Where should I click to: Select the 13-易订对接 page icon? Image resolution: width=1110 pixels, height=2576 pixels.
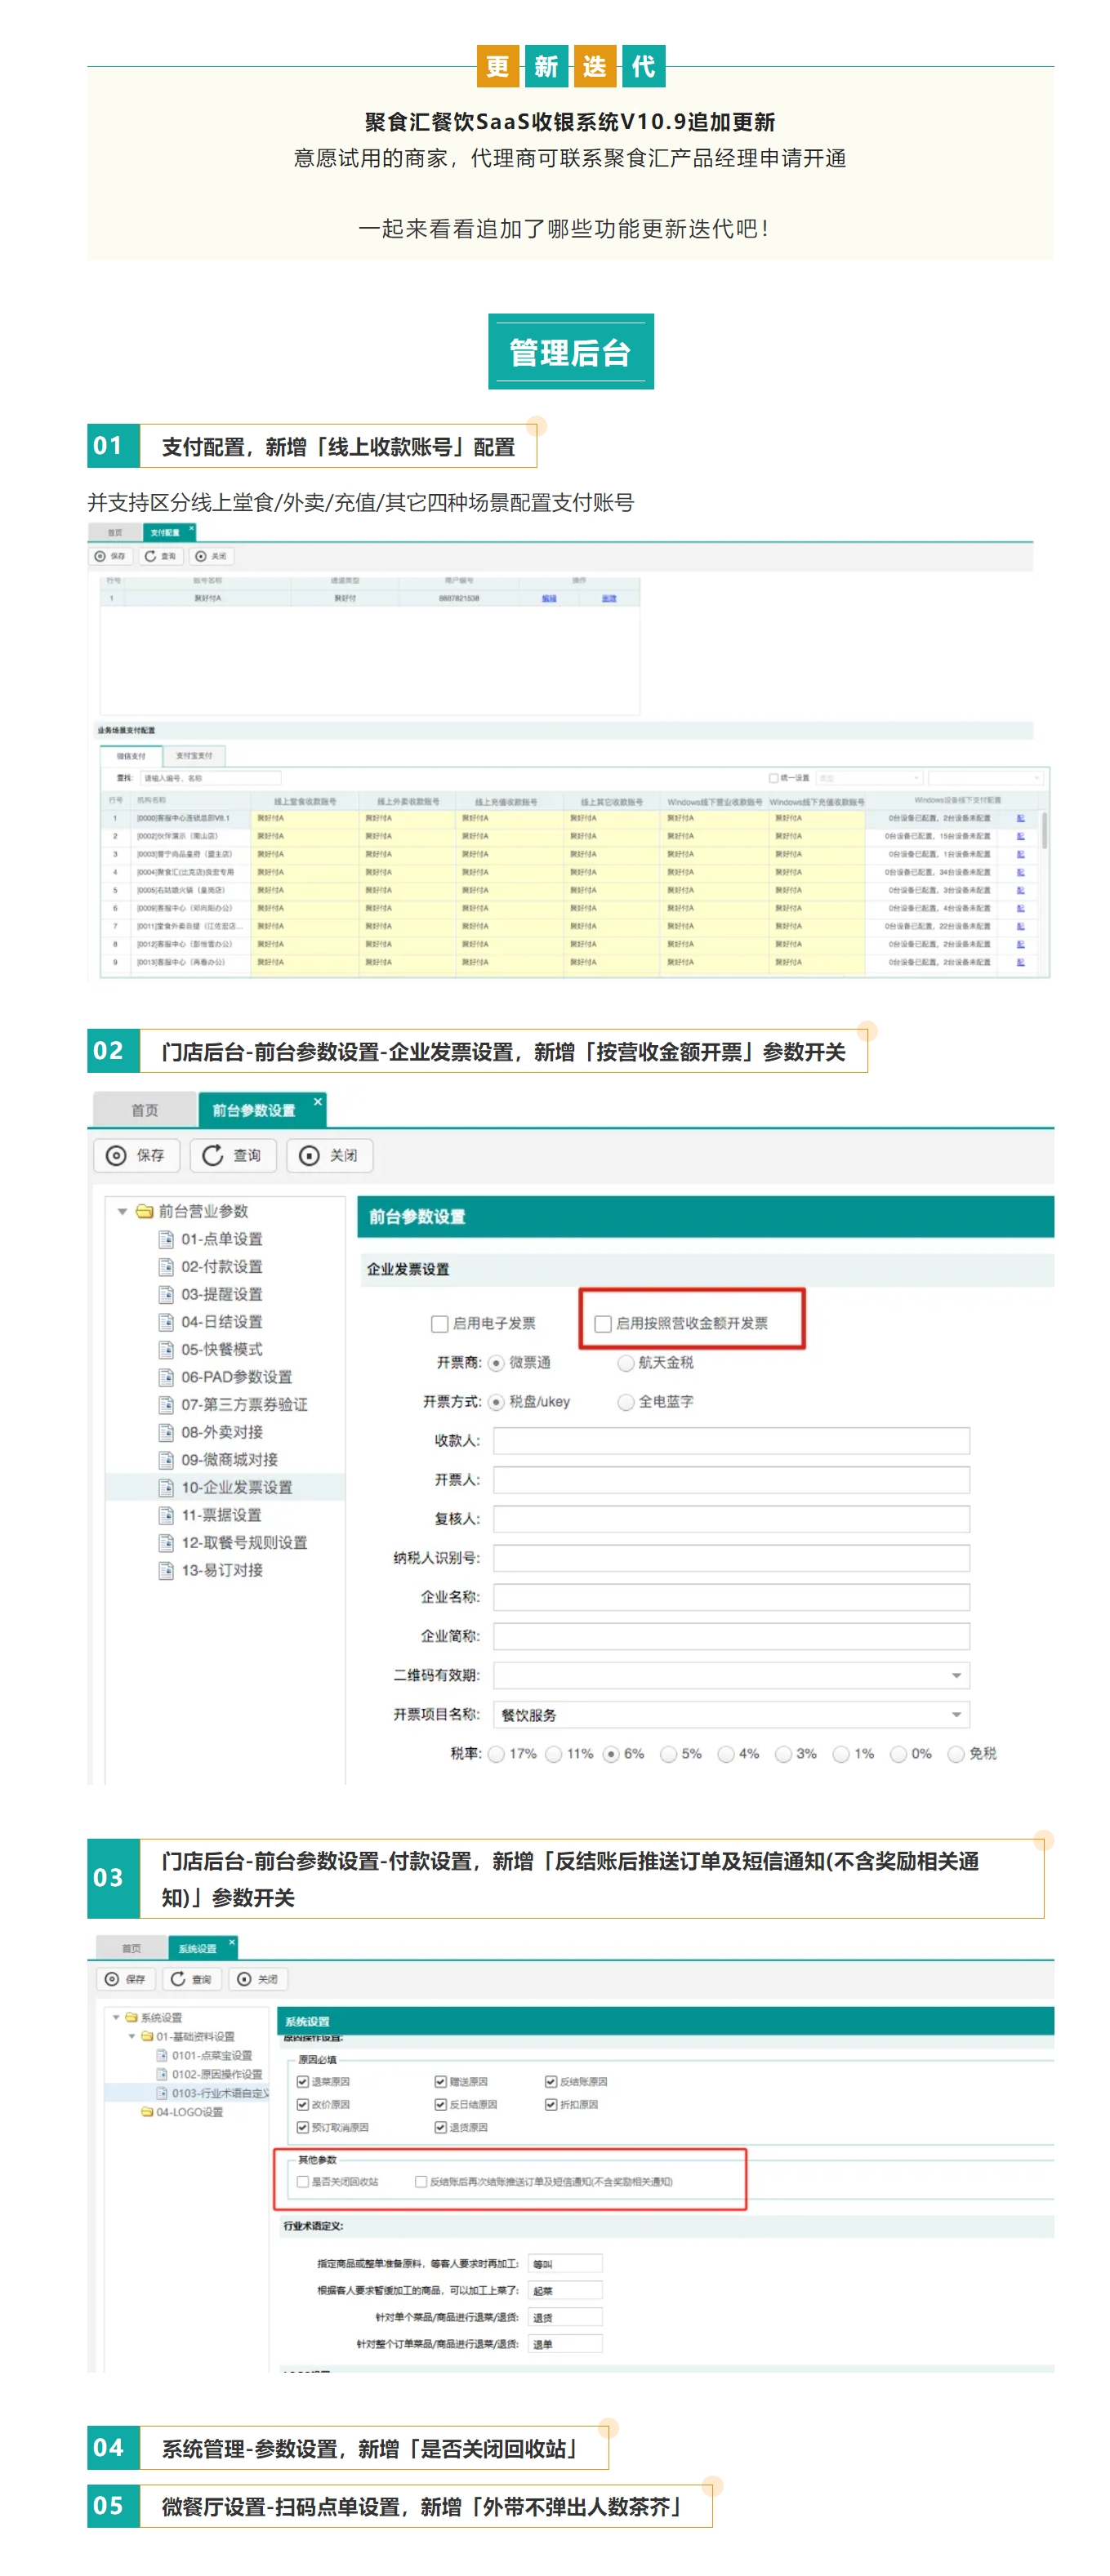(166, 1570)
